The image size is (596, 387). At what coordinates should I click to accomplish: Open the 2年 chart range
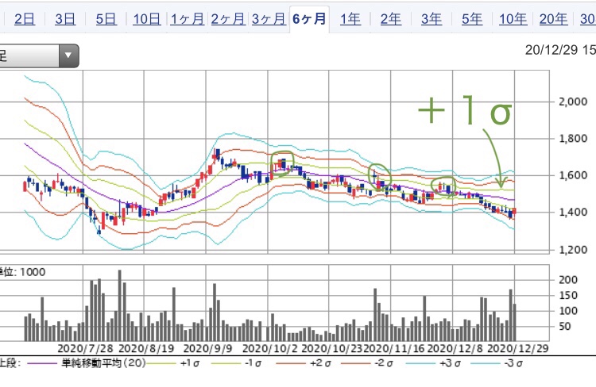(x=391, y=18)
